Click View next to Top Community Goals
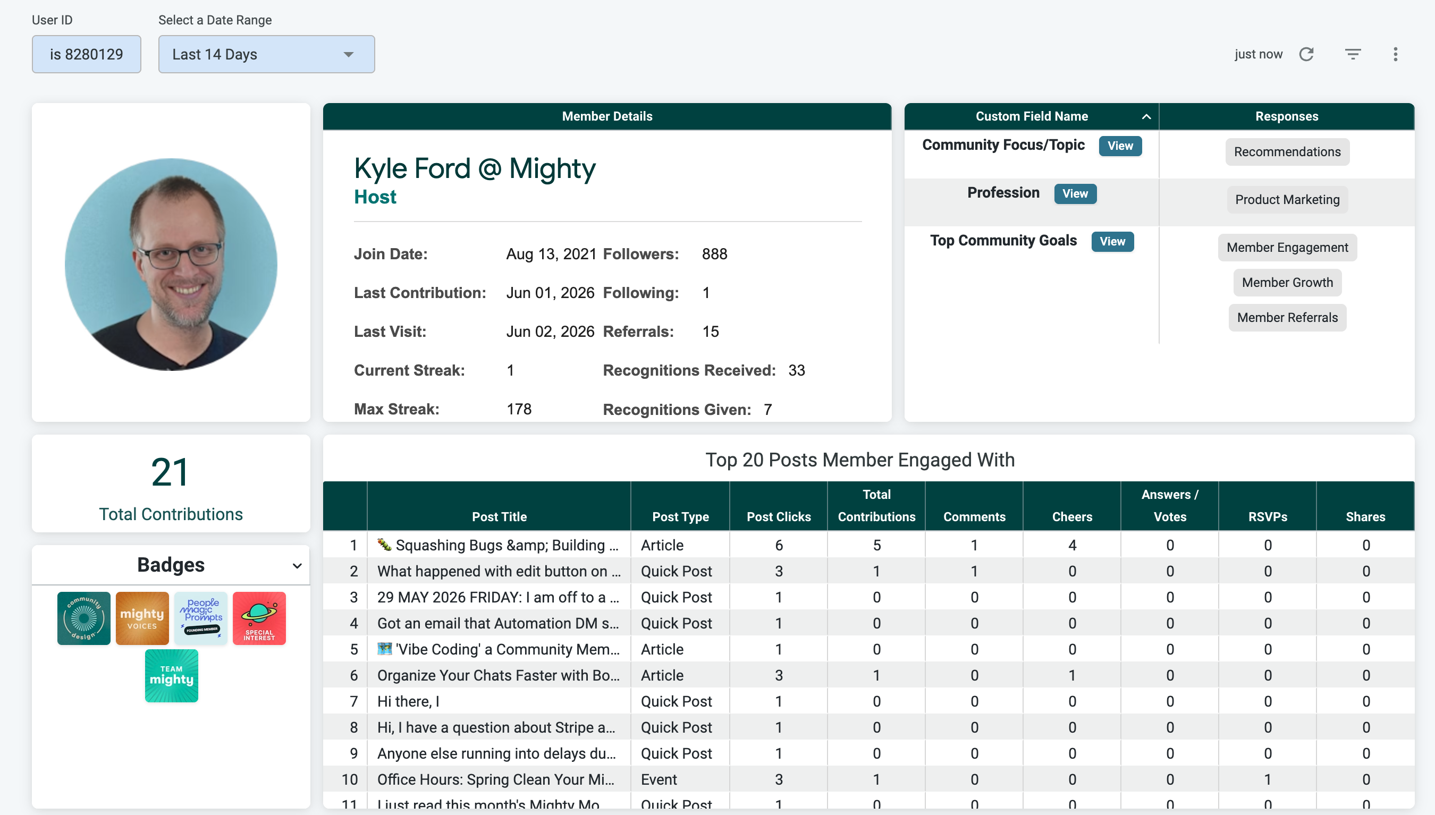This screenshot has height=815, width=1435. pos(1112,241)
